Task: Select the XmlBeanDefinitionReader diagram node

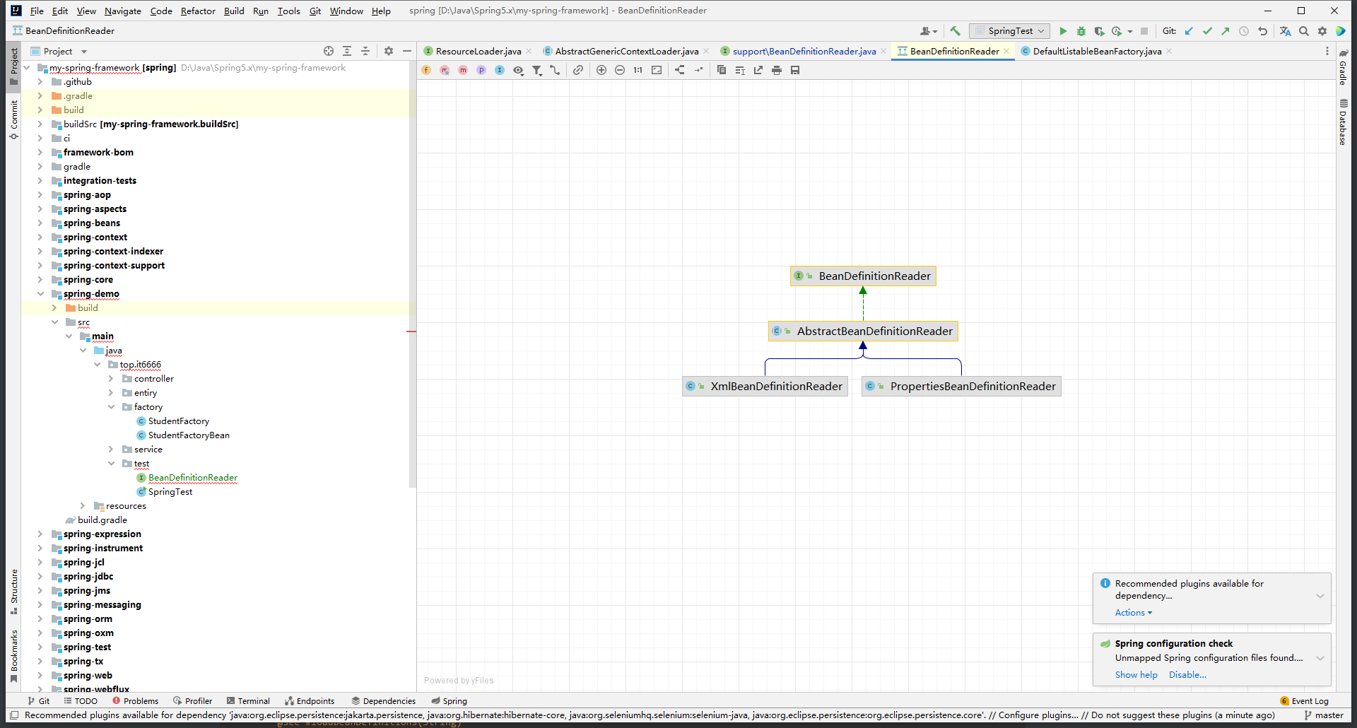Action: click(x=765, y=386)
